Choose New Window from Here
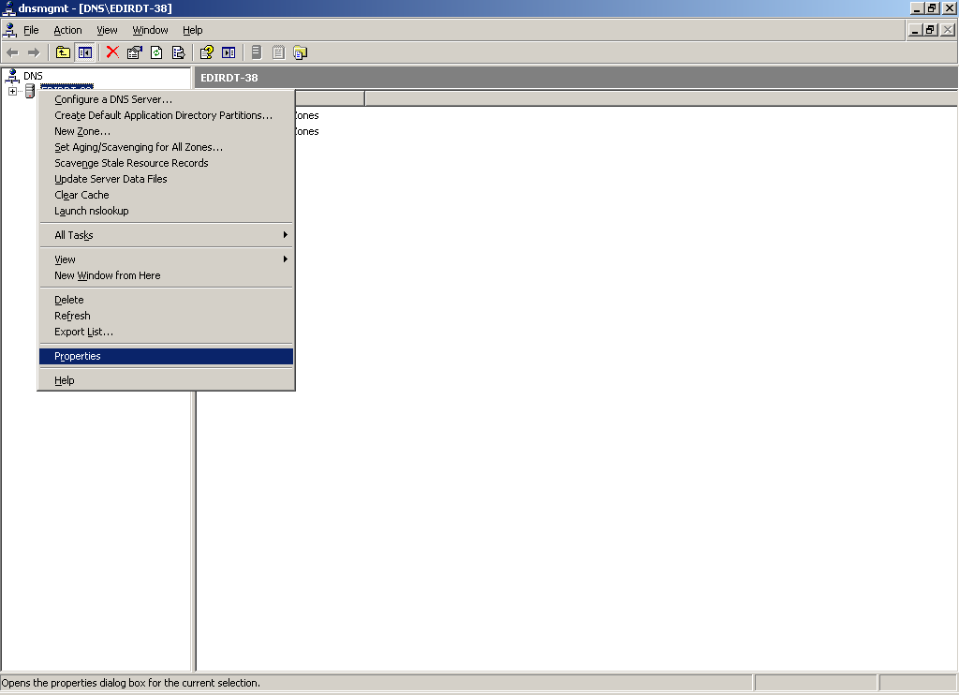 [x=166, y=275]
